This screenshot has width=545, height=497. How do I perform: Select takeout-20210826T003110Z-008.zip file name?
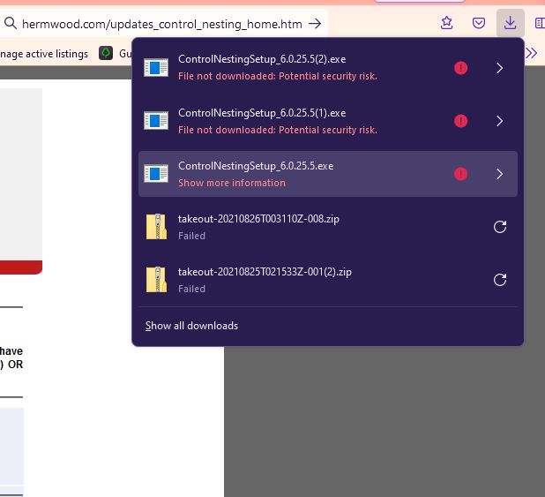pyautogui.click(x=258, y=219)
